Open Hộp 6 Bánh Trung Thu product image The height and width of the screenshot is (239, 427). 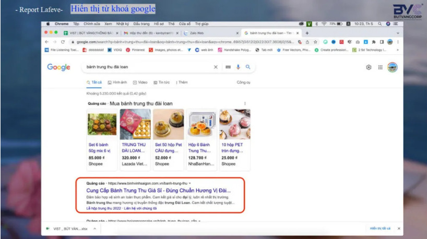click(x=201, y=124)
